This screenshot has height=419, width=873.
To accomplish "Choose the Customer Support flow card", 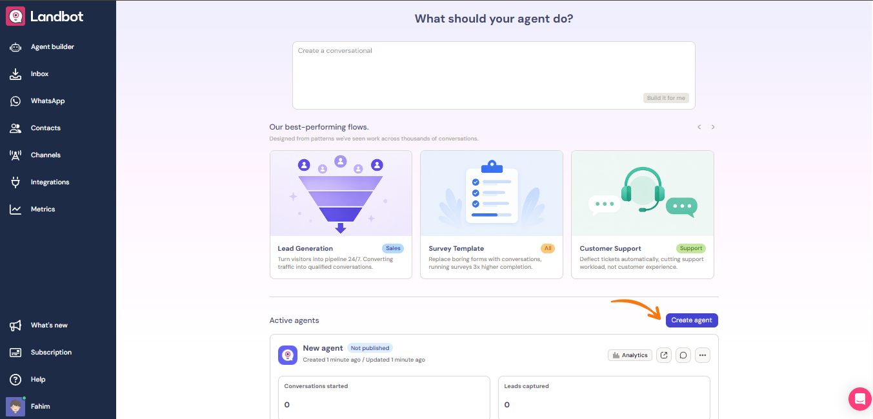I will pos(643,215).
